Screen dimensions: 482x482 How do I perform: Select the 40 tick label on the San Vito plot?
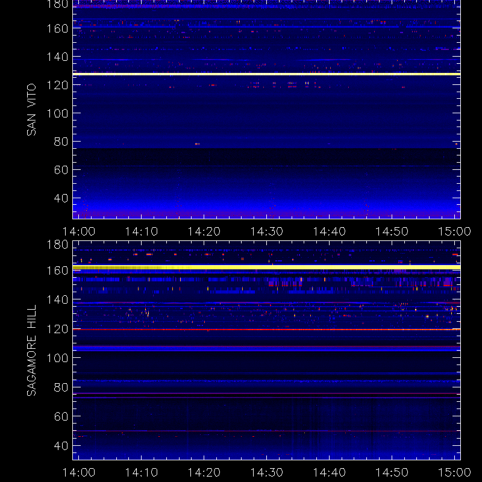tap(61, 198)
